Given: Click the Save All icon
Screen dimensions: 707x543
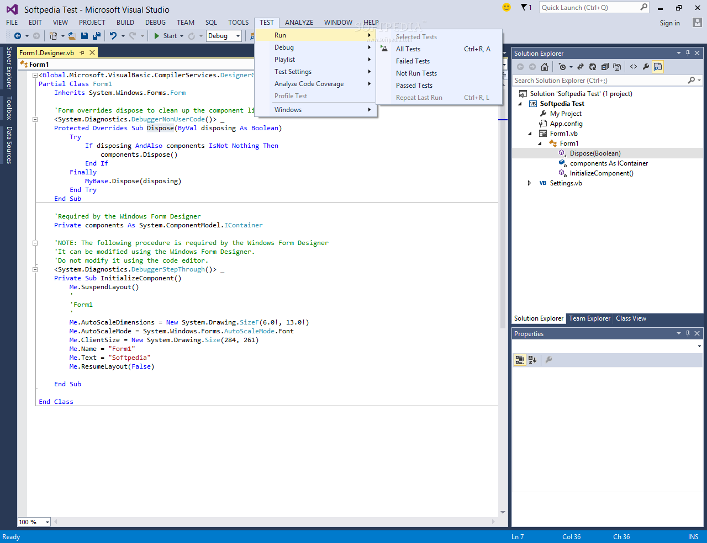Looking at the screenshot, I should click(96, 36).
